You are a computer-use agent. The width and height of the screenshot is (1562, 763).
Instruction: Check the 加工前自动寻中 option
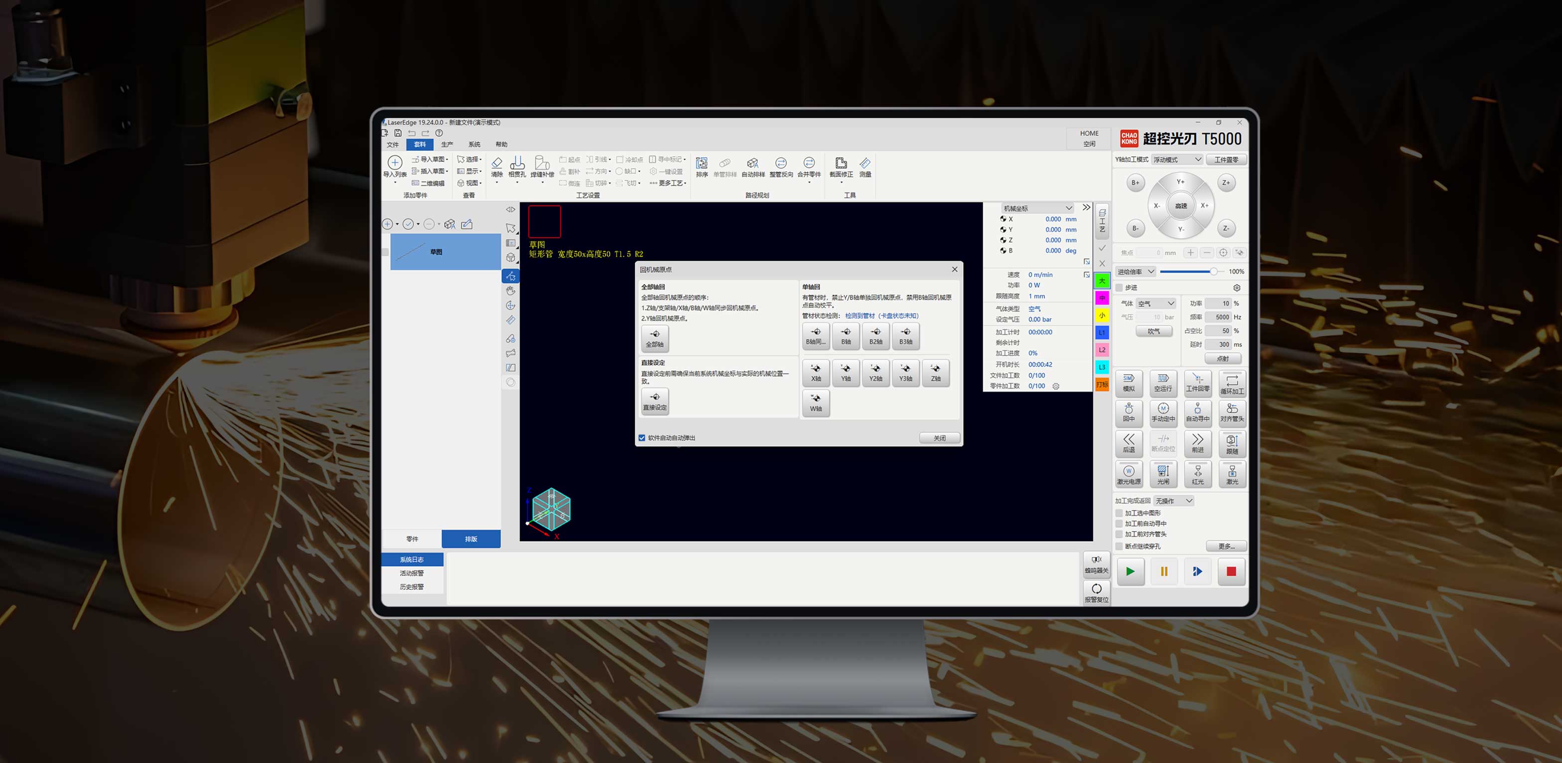1120,524
